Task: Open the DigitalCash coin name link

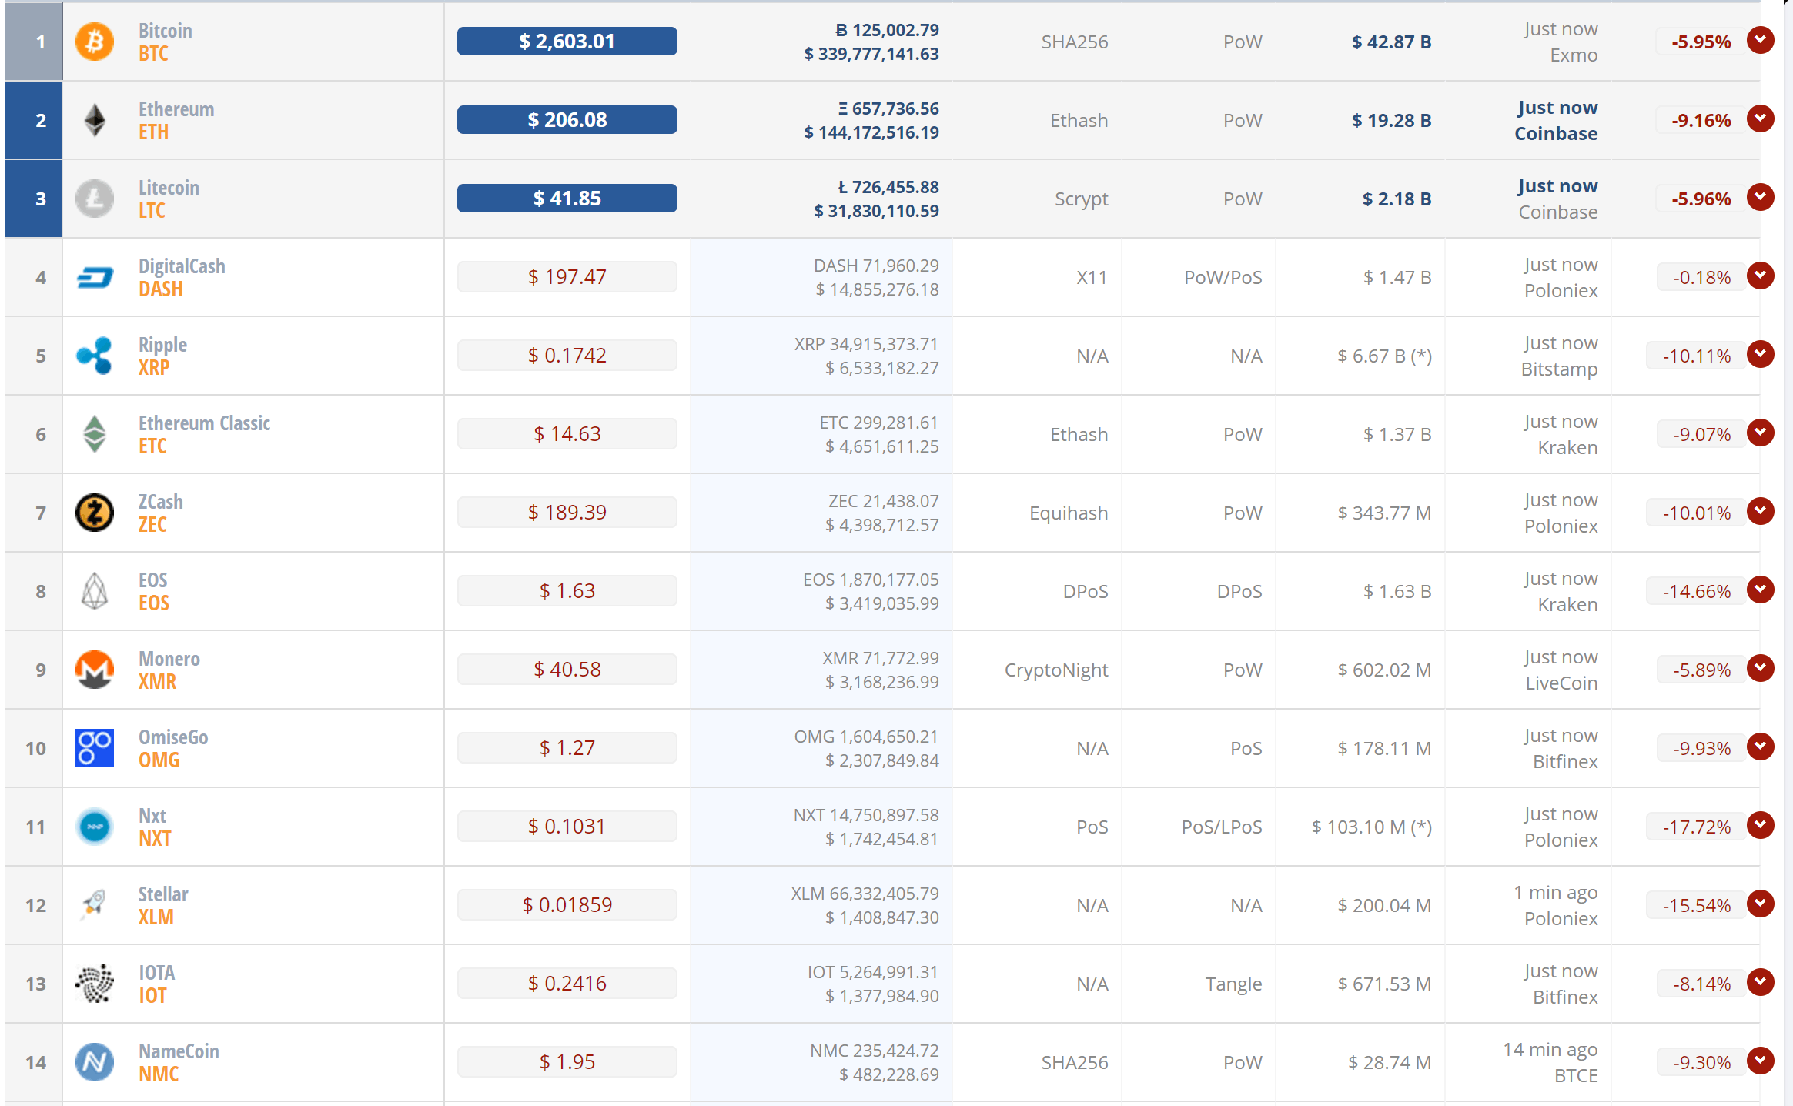Action: (182, 266)
